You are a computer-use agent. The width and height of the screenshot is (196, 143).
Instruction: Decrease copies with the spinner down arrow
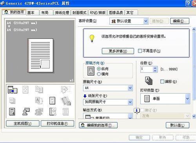point(155,71)
